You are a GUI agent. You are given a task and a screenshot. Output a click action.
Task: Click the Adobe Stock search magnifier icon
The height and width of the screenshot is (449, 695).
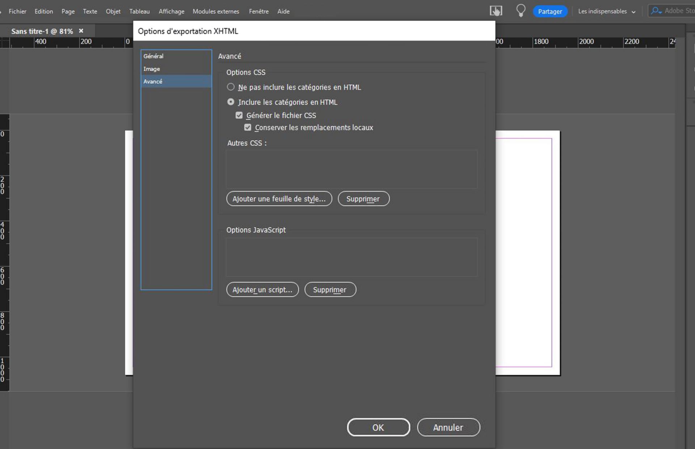[x=656, y=11]
